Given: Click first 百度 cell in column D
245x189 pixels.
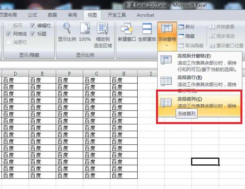Looking at the screenshot, I should click(15, 80).
